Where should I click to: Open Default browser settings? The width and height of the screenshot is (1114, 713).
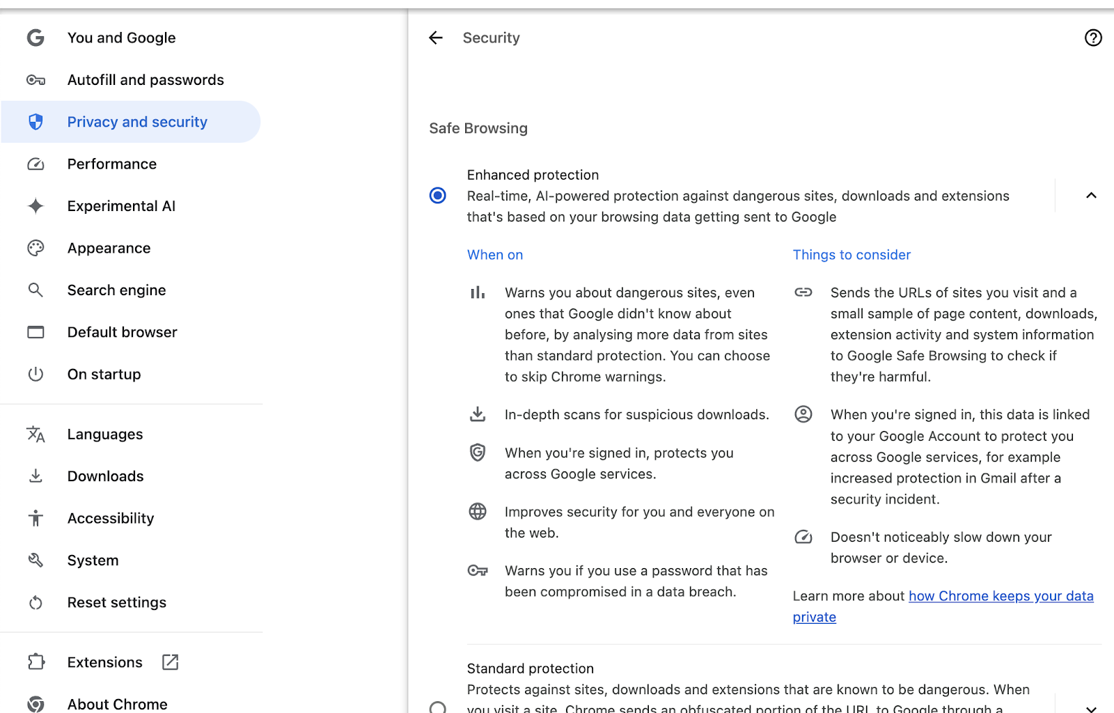coord(131,332)
